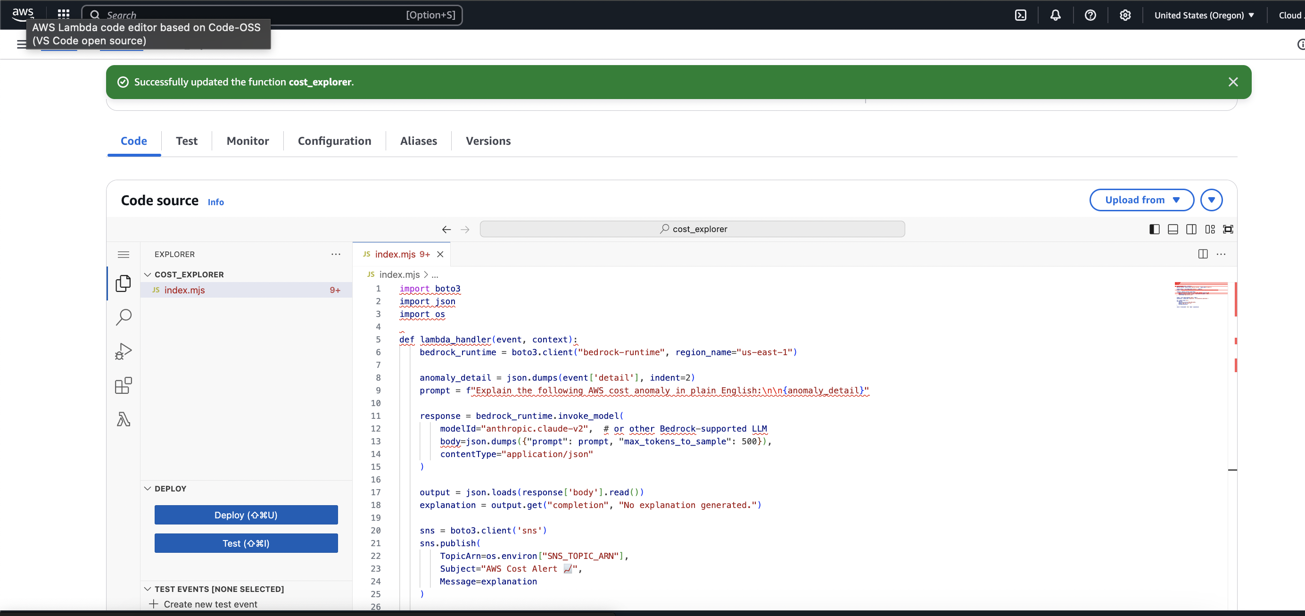This screenshot has height=616, width=1305.
Task: Open the Run and Debug icon
Action: 123,351
